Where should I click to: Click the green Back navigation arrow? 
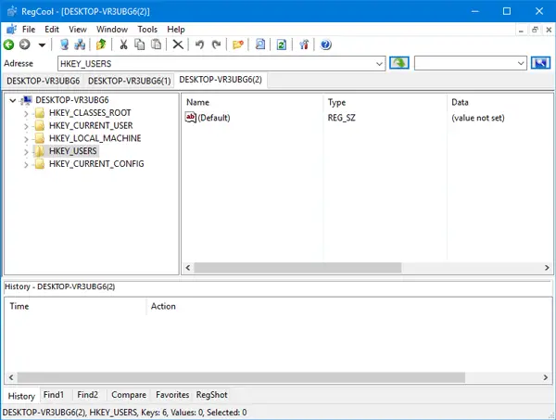(x=9, y=45)
